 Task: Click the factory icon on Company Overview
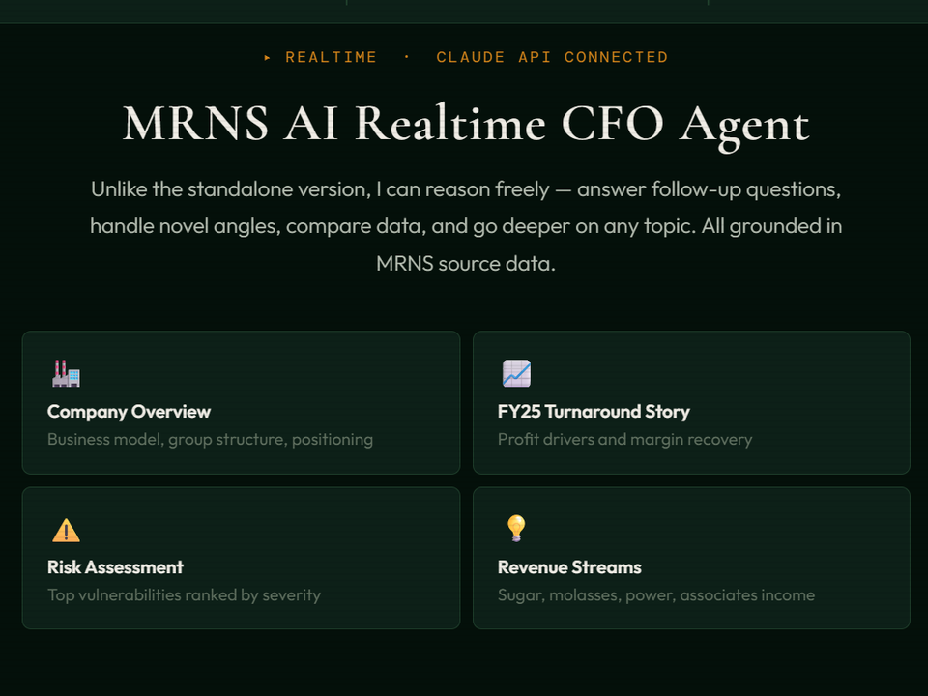tap(66, 373)
